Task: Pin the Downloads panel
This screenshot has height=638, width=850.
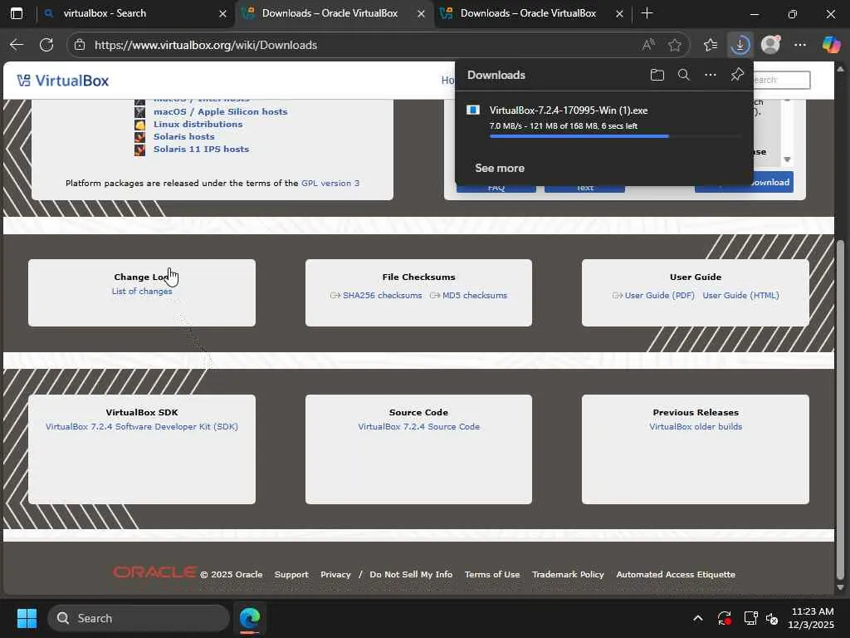Action: click(737, 75)
